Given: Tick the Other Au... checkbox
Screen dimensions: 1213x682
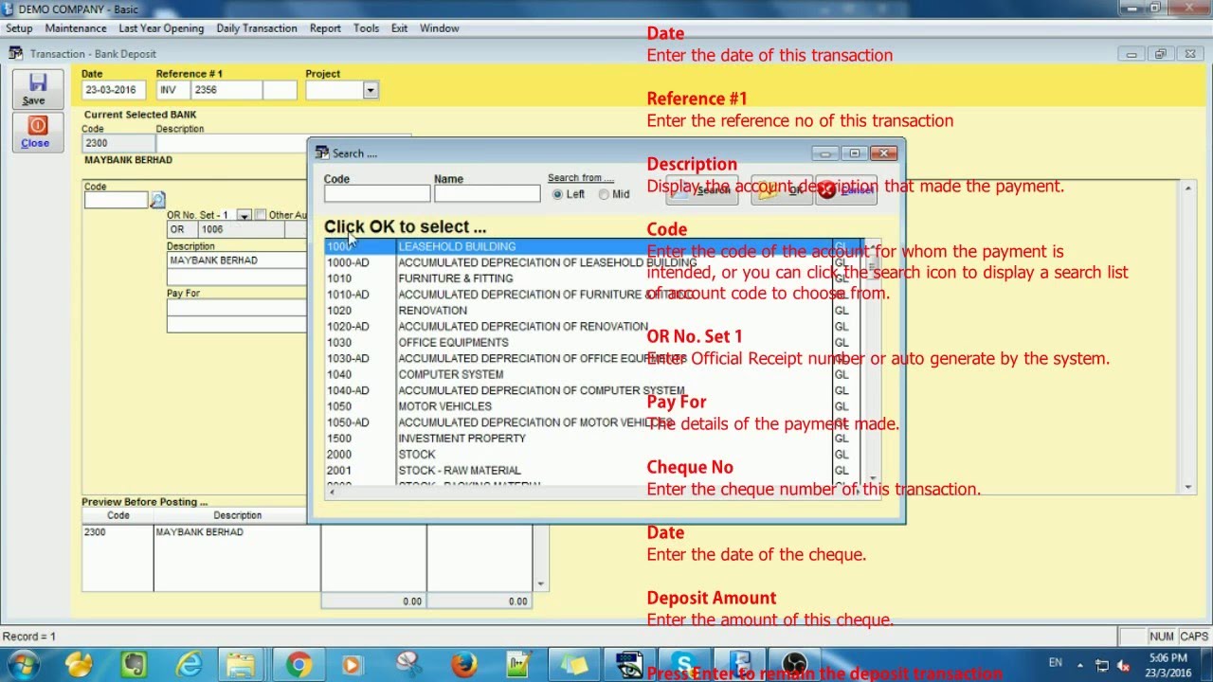Looking at the screenshot, I should pos(262,215).
